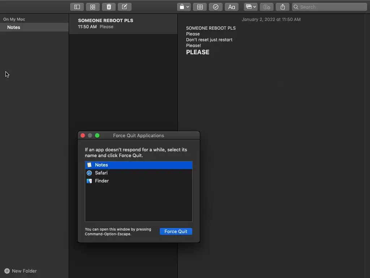The width and height of the screenshot is (370, 278).
Task: Open the lock note dropdown
Action: [184, 7]
